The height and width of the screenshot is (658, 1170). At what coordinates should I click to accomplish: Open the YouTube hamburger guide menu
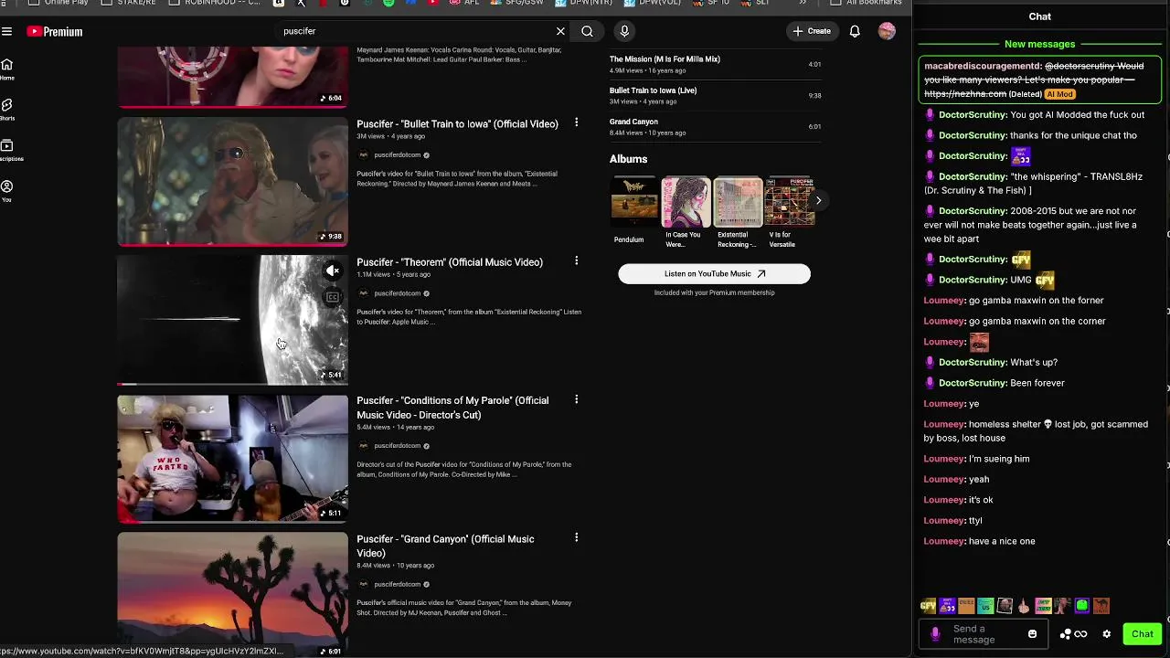click(x=6, y=31)
